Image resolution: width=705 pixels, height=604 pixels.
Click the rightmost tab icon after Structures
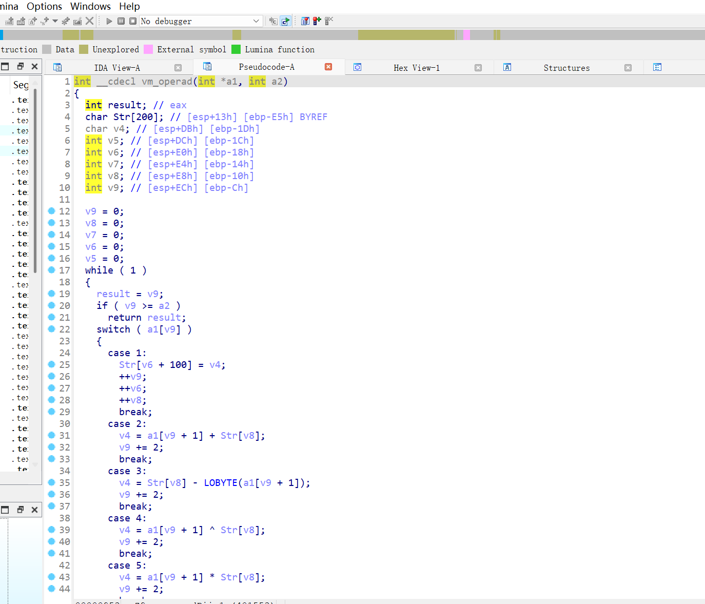coord(657,67)
